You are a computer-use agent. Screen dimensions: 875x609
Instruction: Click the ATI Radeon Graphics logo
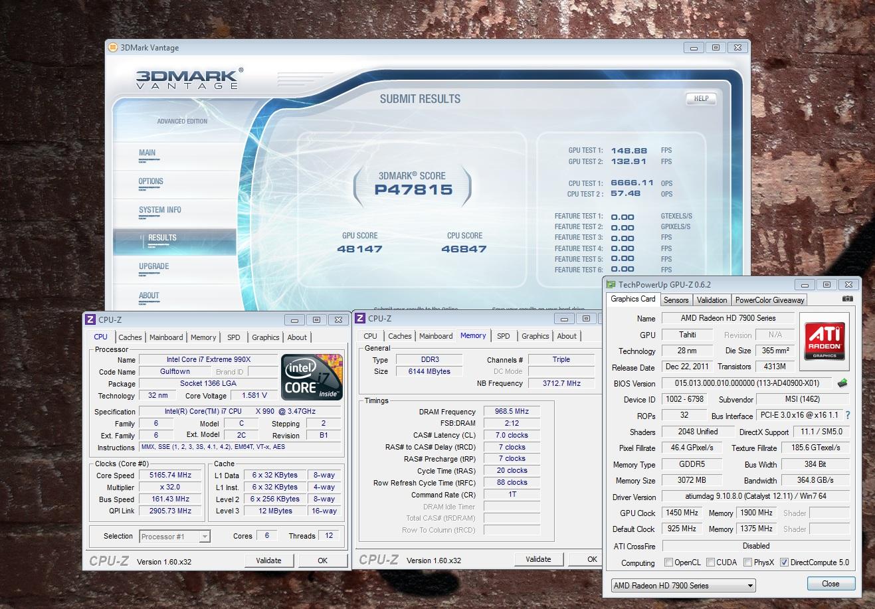[825, 341]
